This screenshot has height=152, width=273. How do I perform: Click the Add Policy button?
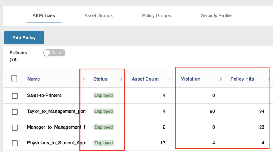(x=24, y=38)
